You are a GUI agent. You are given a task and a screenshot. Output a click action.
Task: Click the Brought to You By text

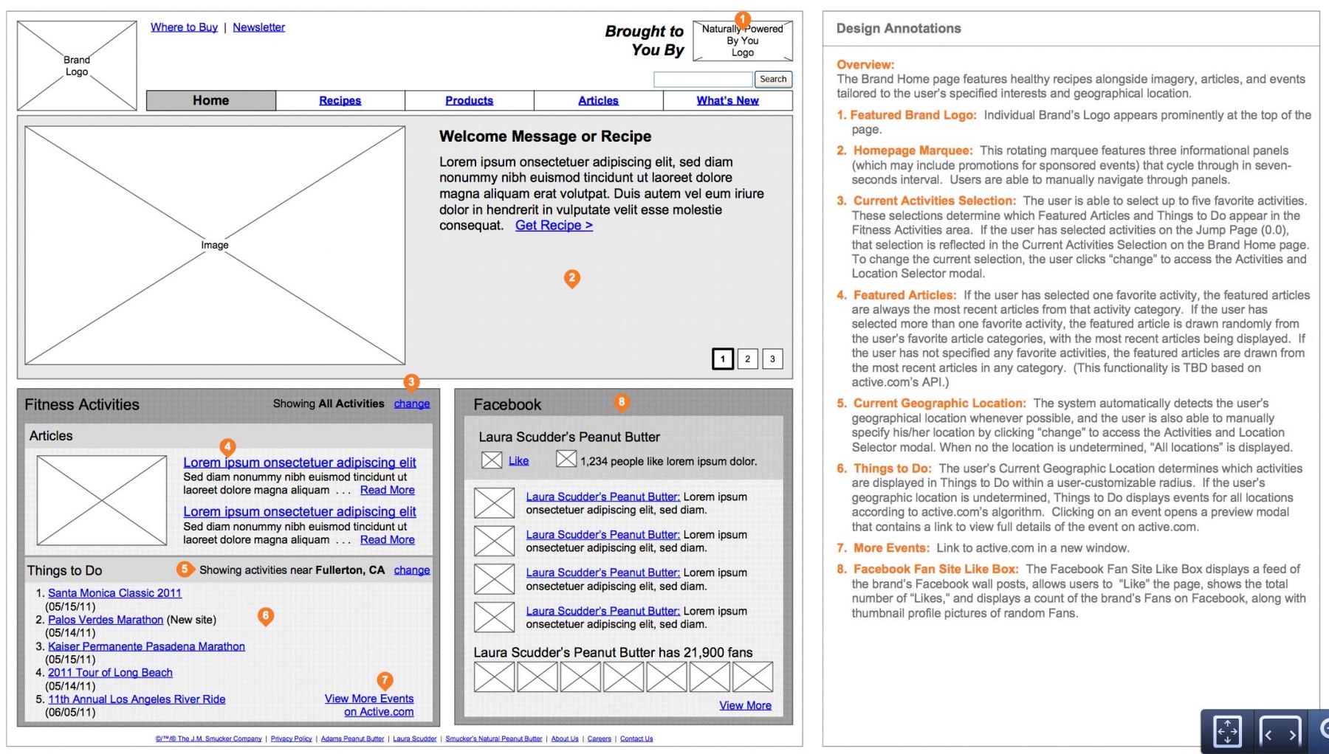pyautogui.click(x=645, y=41)
